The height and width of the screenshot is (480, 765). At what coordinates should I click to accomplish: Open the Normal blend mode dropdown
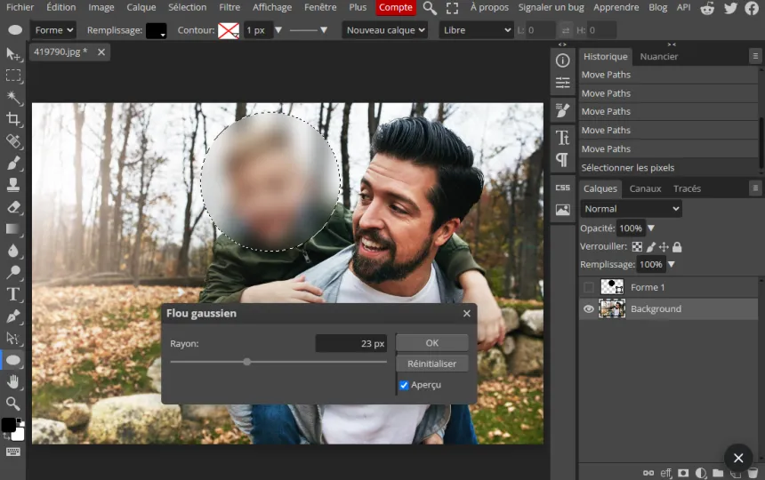point(631,209)
